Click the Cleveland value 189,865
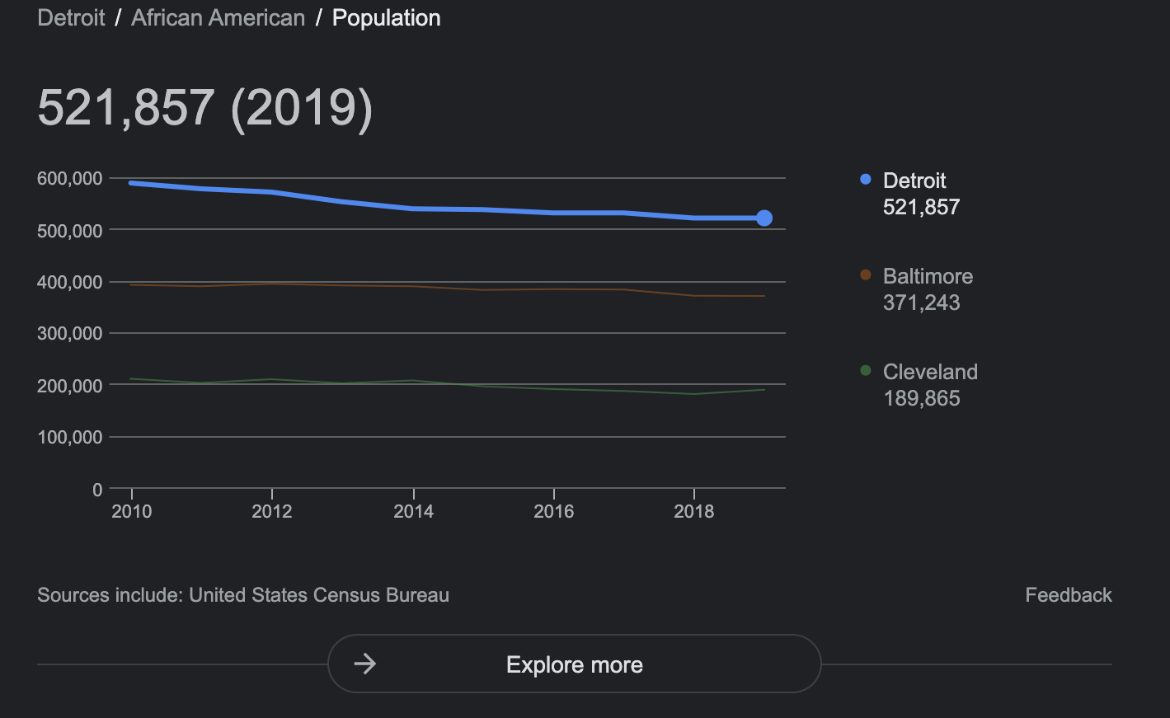The height and width of the screenshot is (718, 1170). (x=922, y=398)
